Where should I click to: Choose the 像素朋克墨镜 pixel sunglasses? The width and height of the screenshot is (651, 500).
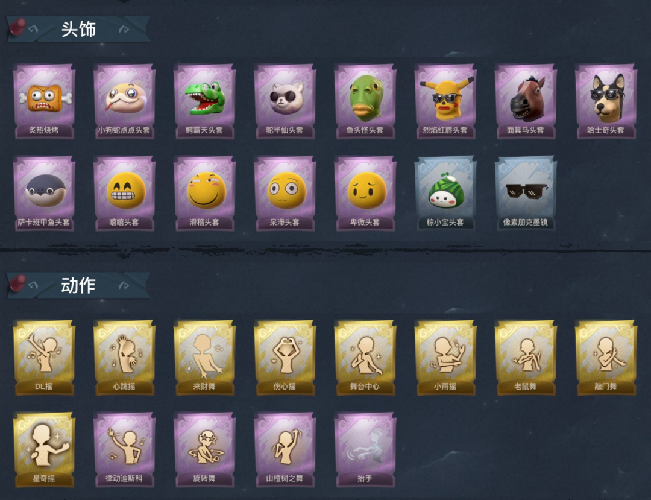526,193
